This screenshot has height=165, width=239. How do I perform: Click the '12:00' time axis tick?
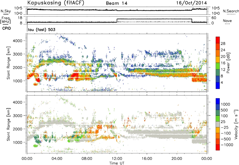pos(117,159)
